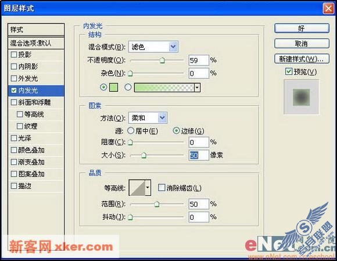Select the 居中 center source radio button
The height and width of the screenshot is (261, 337).
(131, 130)
